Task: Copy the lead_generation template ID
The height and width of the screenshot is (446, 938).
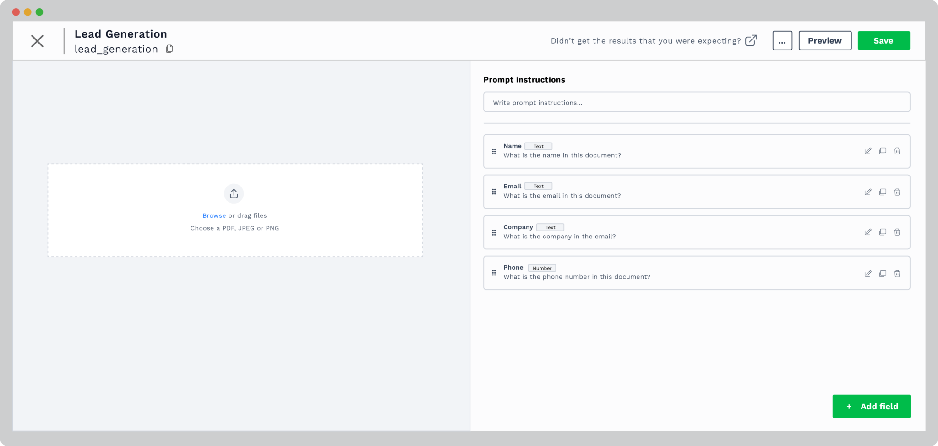Action: [x=169, y=49]
